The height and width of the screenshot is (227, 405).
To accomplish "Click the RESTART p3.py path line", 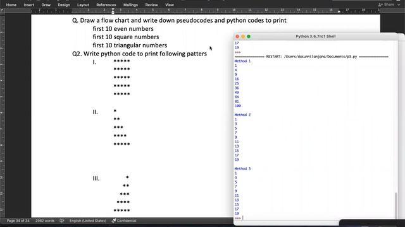I will point(311,57).
